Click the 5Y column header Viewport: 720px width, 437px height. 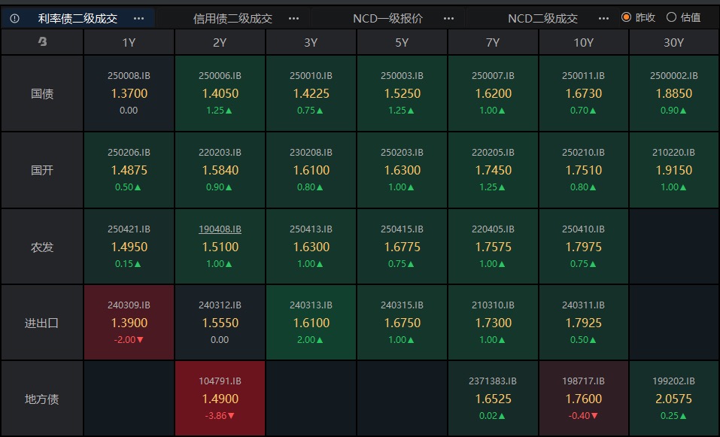[x=402, y=42]
